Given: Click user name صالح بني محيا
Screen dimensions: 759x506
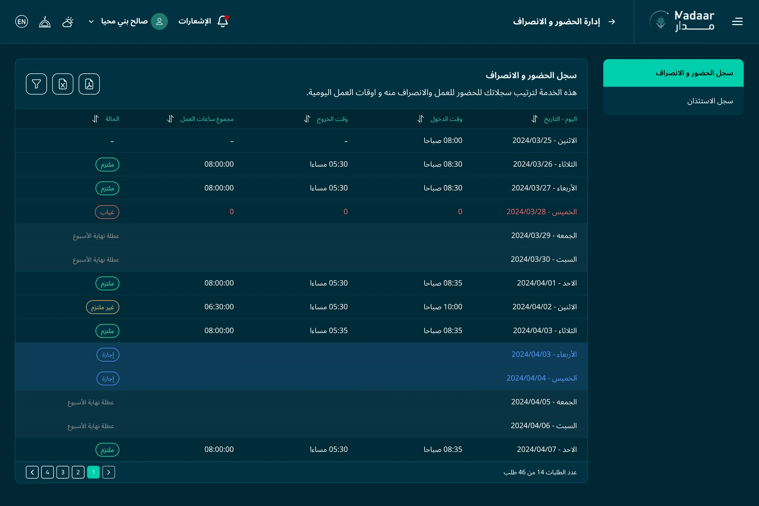Looking at the screenshot, I should coord(124,21).
